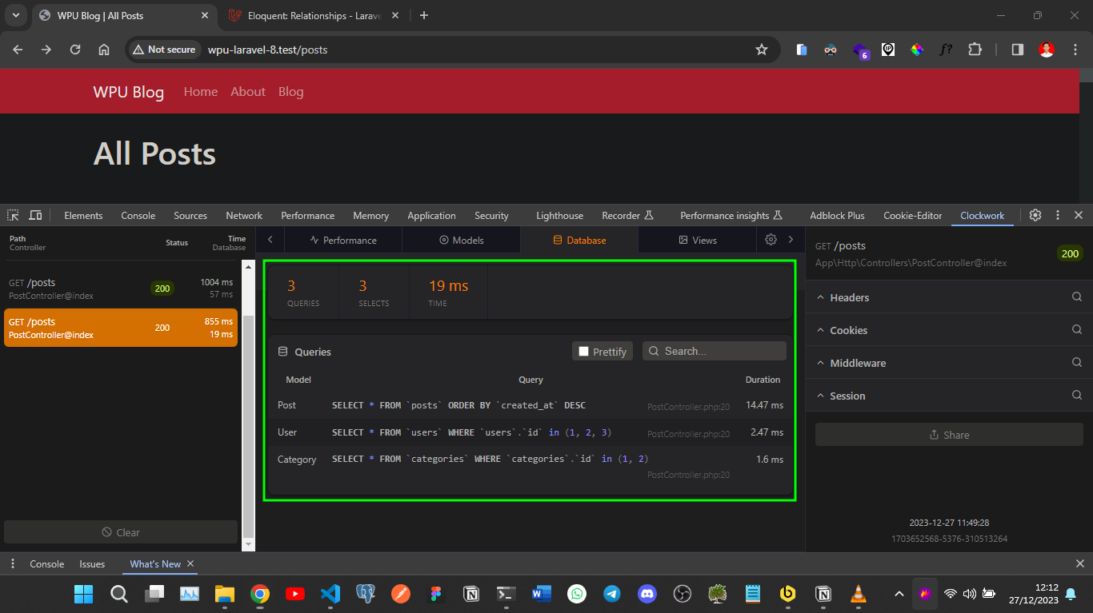Open the Views tab in Clockwork
1093x613 pixels.
coord(696,240)
